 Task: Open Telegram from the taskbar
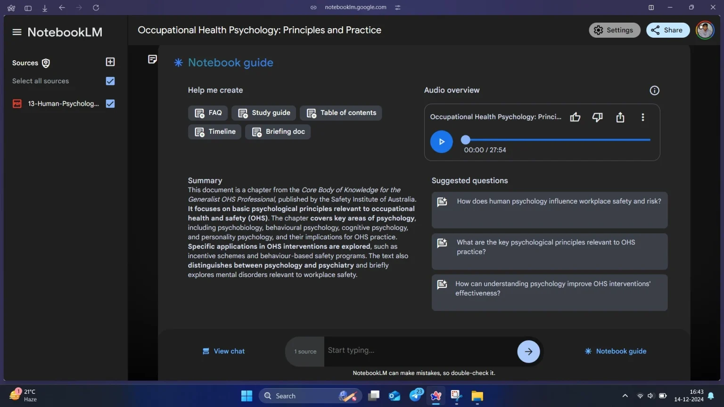tap(415, 395)
